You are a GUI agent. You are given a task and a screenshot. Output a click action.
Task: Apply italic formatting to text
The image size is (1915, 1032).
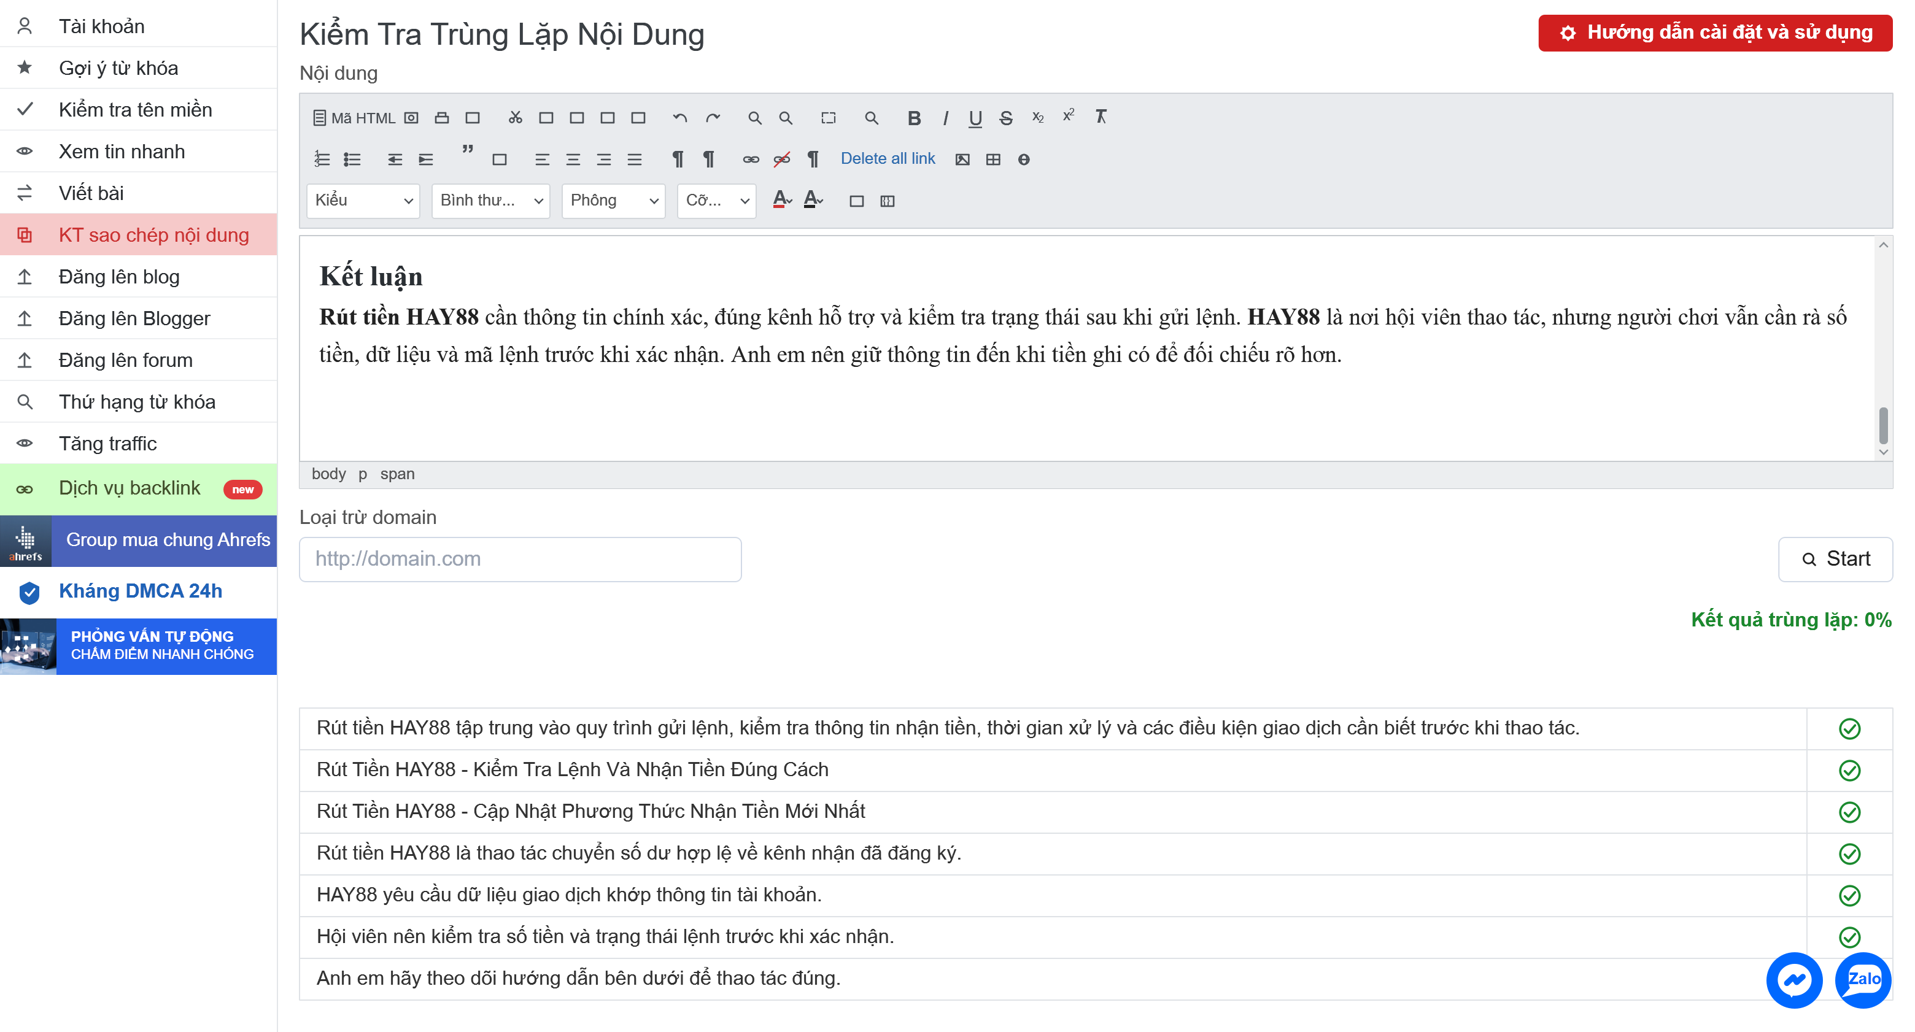pyautogui.click(x=945, y=117)
